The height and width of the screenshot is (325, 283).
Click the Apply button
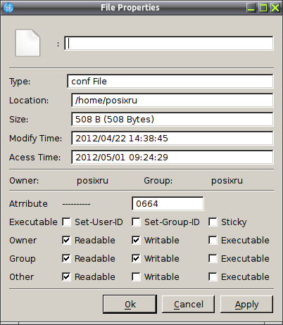pos(246,304)
